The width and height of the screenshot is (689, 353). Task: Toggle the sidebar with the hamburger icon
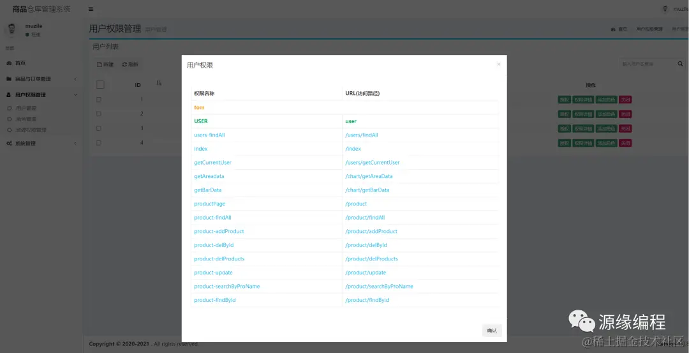tap(91, 9)
